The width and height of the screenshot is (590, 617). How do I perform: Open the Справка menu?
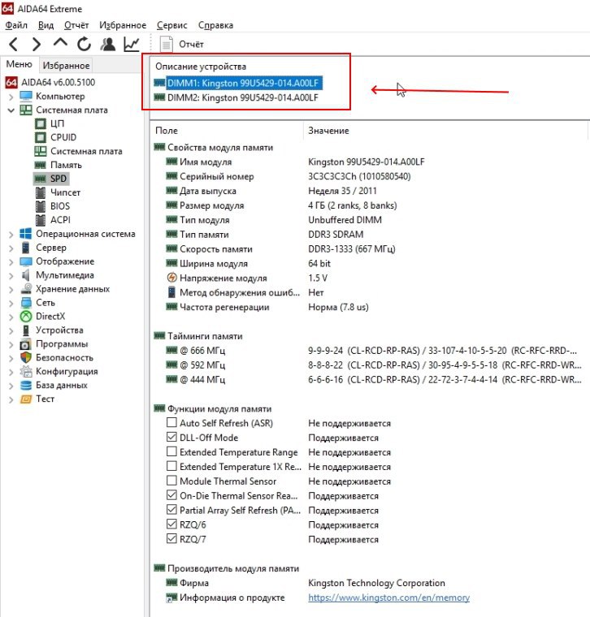(x=215, y=25)
